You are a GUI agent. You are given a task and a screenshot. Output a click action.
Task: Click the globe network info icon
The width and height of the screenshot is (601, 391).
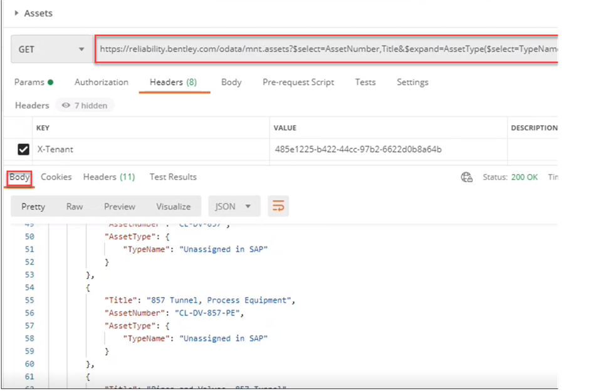467,177
